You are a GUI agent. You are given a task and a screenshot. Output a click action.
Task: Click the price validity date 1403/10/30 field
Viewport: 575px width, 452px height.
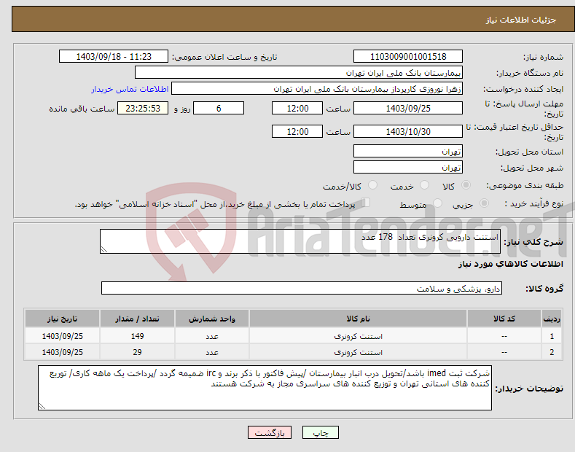pyautogui.click(x=408, y=131)
